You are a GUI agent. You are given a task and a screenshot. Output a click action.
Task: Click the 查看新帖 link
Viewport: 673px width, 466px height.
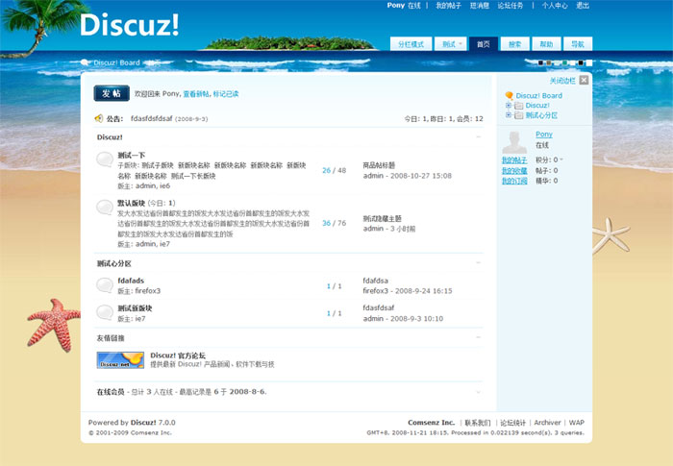click(196, 94)
